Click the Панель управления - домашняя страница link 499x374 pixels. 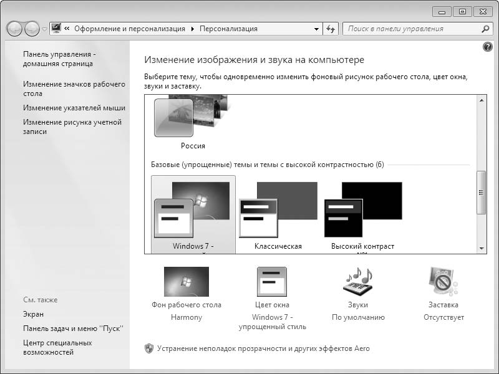tap(59, 59)
